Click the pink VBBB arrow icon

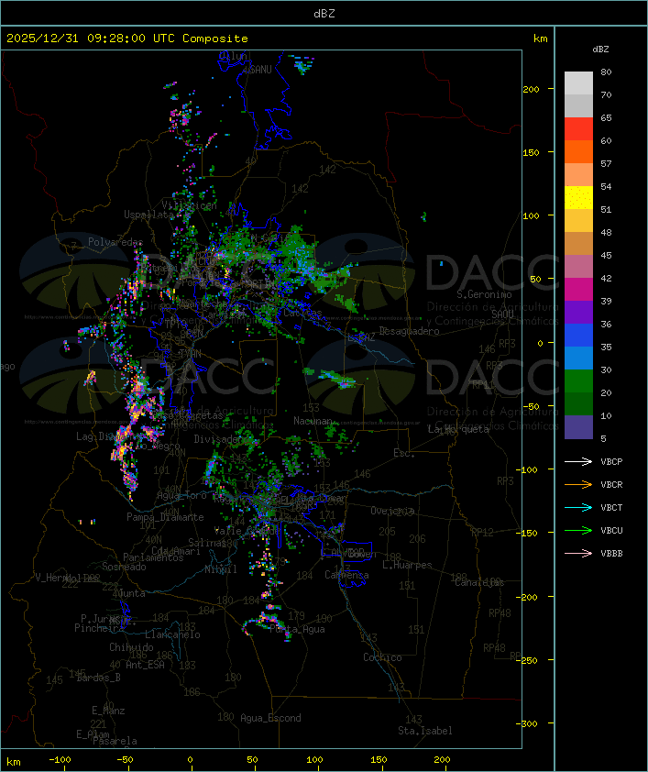pyautogui.click(x=578, y=553)
